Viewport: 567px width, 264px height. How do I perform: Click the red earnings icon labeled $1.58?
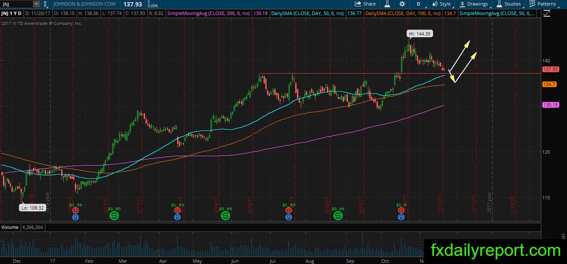coord(75,211)
